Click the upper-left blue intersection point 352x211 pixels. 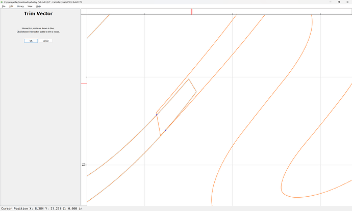157,115
